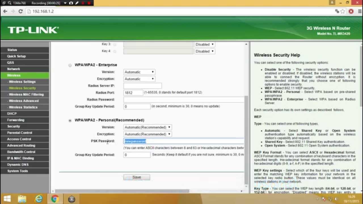
Task: Open Key 3 key type dropdown
Action: point(205,44)
